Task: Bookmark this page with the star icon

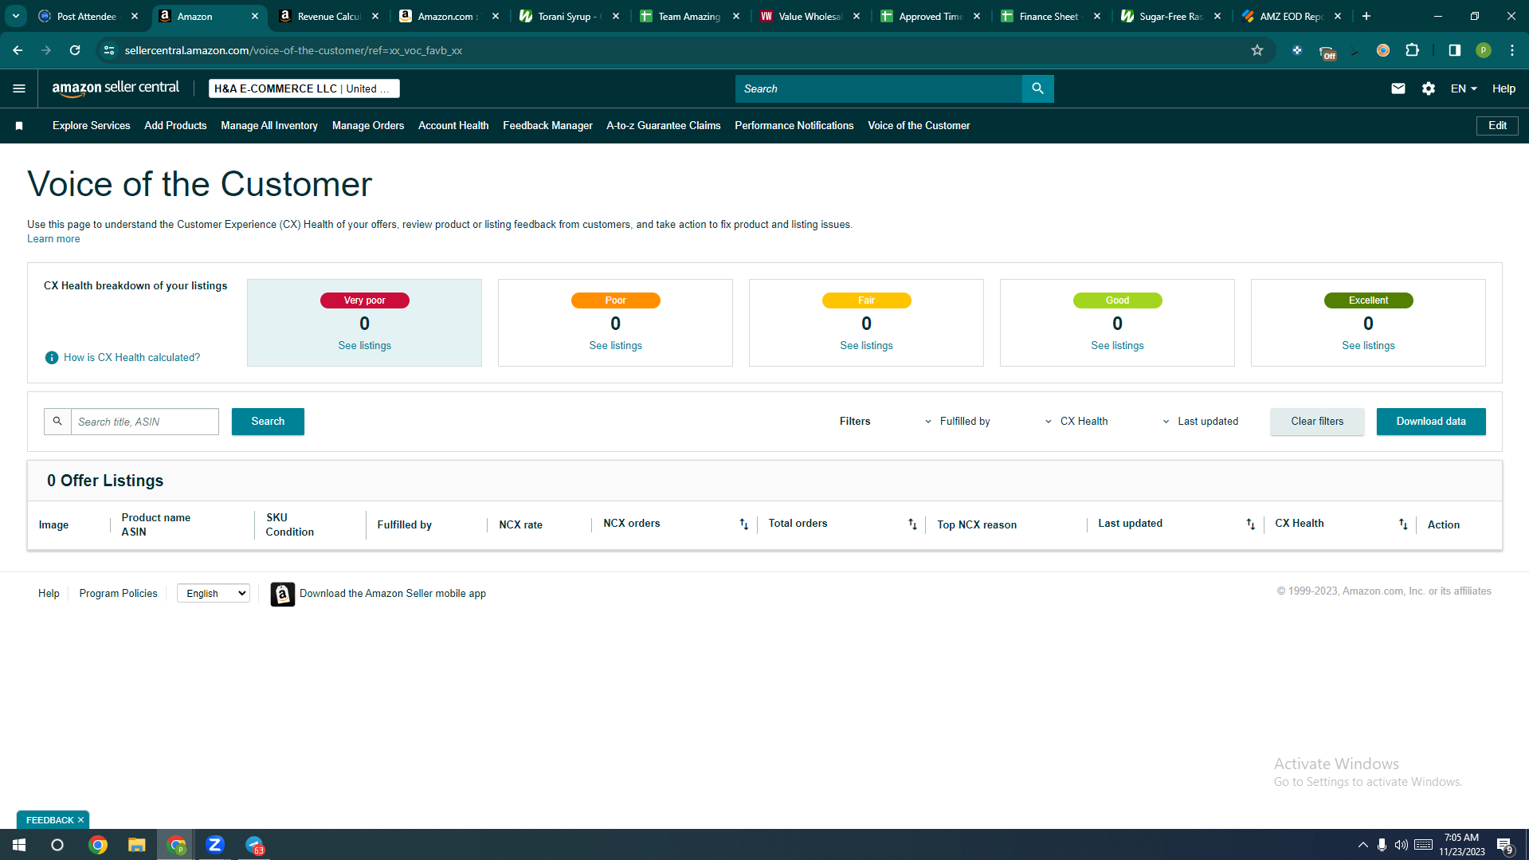Action: point(1257,50)
